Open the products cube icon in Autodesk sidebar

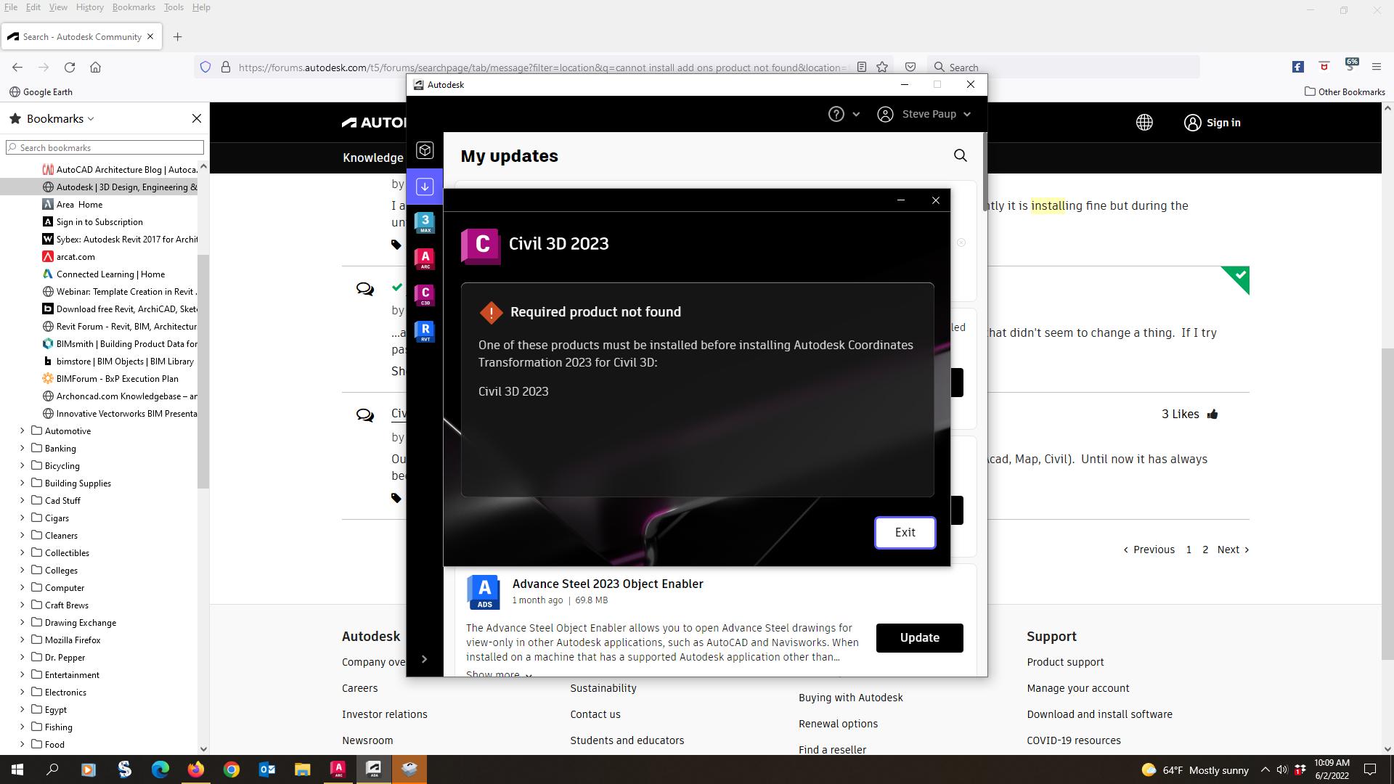425,150
